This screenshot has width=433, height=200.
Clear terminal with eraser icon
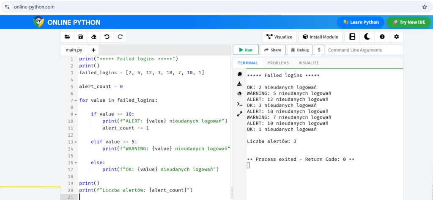[239, 94]
